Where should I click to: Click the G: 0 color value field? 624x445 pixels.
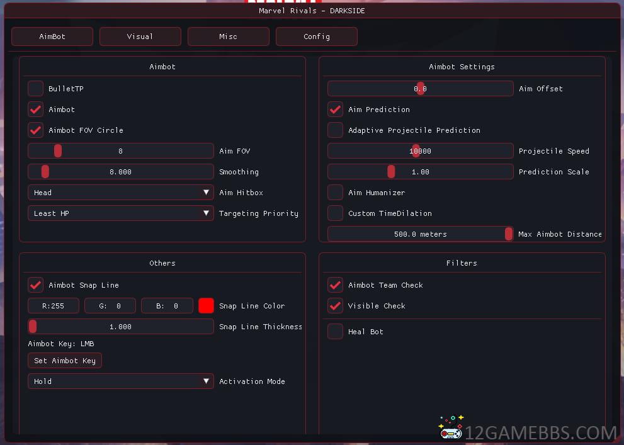110,306
